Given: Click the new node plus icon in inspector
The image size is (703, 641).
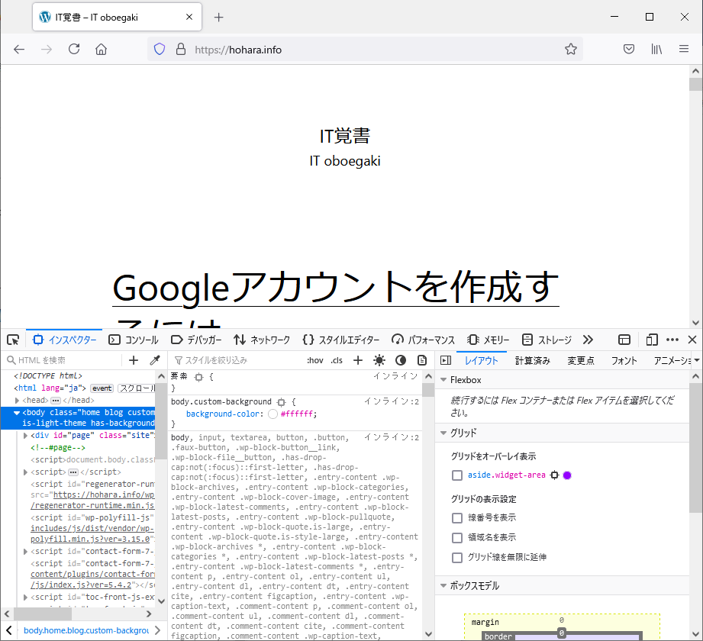Looking at the screenshot, I should 134,360.
